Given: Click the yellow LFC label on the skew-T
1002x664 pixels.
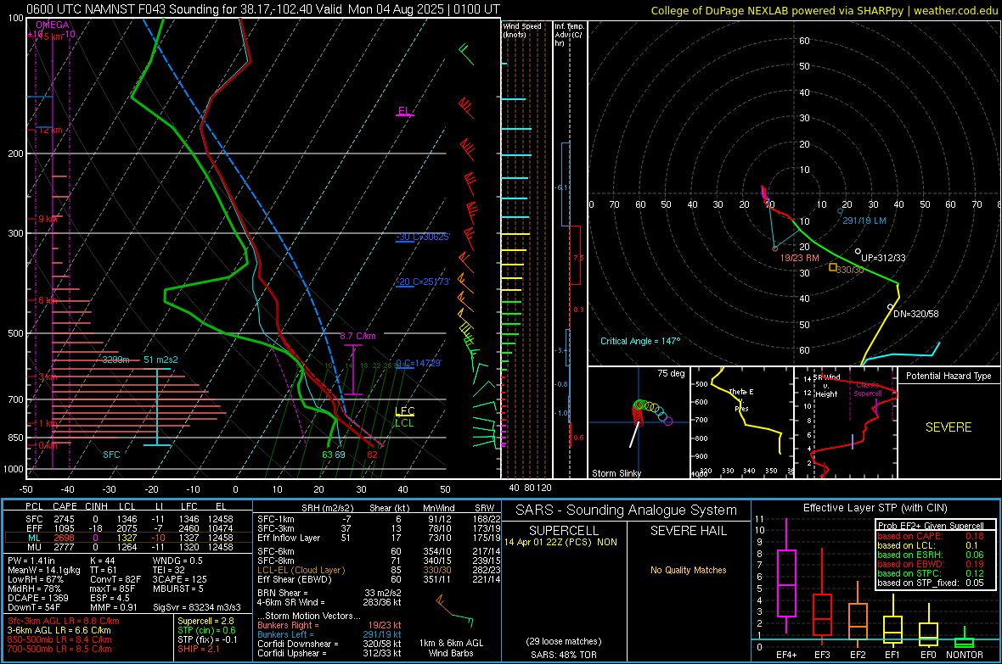Looking at the screenshot, I should pos(404,411).
